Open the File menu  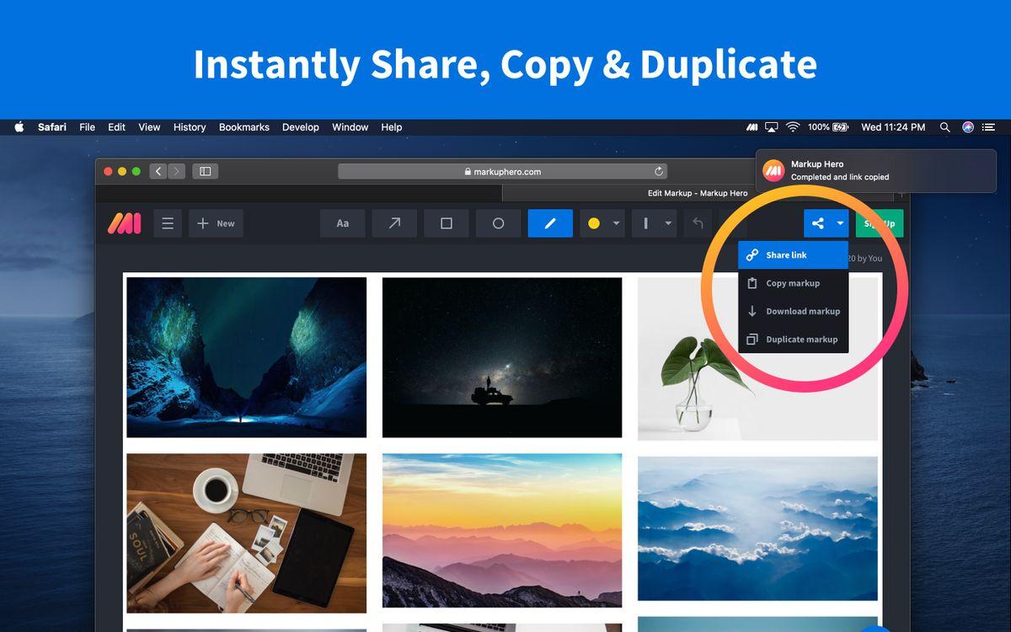click(88, 127)
